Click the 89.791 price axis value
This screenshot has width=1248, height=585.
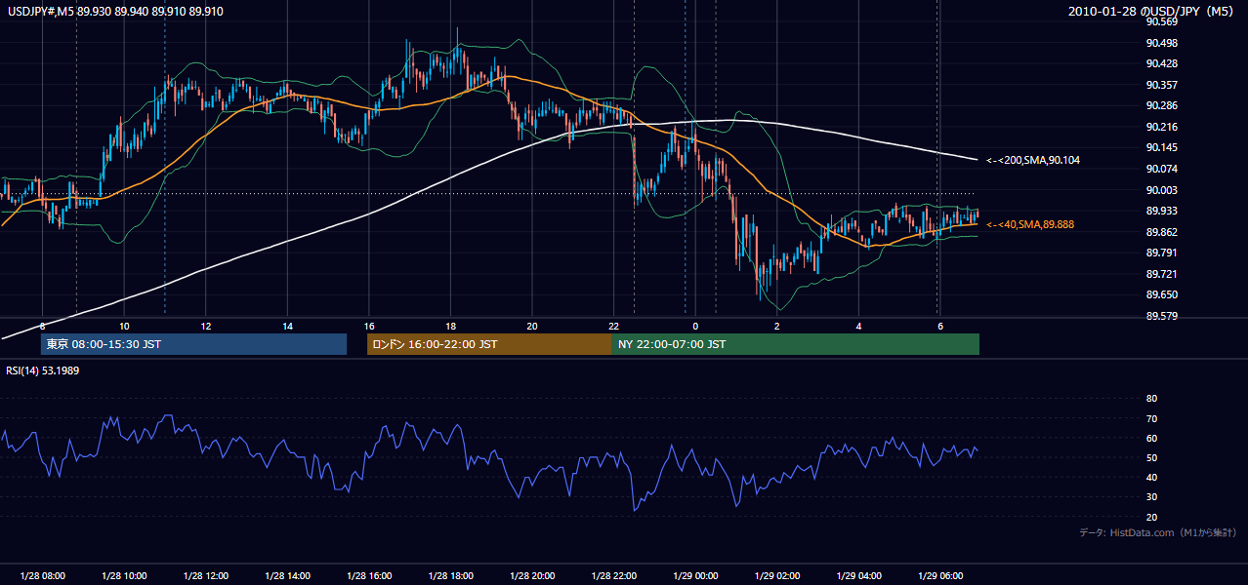(x=1162, y=253)
